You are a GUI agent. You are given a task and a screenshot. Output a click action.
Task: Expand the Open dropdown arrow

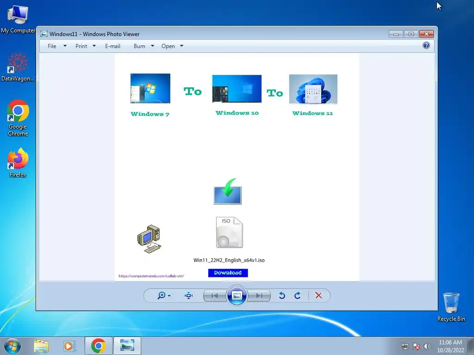pyautogui.click(x=181, y=46)
